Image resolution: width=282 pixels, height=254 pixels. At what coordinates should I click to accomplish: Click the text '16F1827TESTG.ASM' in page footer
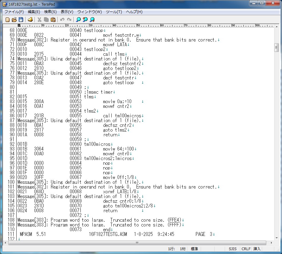click(x=108, y=234)
